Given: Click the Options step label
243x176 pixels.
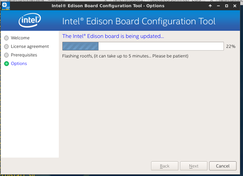Looking at the screenshot, I should pos(19,64).
